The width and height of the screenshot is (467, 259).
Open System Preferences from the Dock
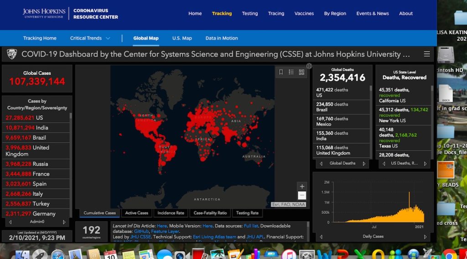[306, 255]
